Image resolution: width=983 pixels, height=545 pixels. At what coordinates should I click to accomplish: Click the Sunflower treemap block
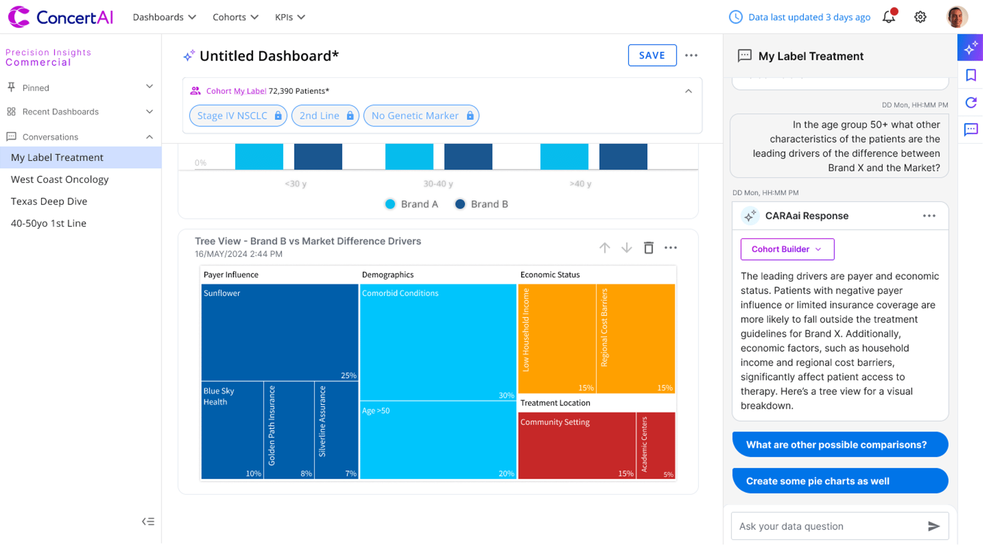point(280,332)
